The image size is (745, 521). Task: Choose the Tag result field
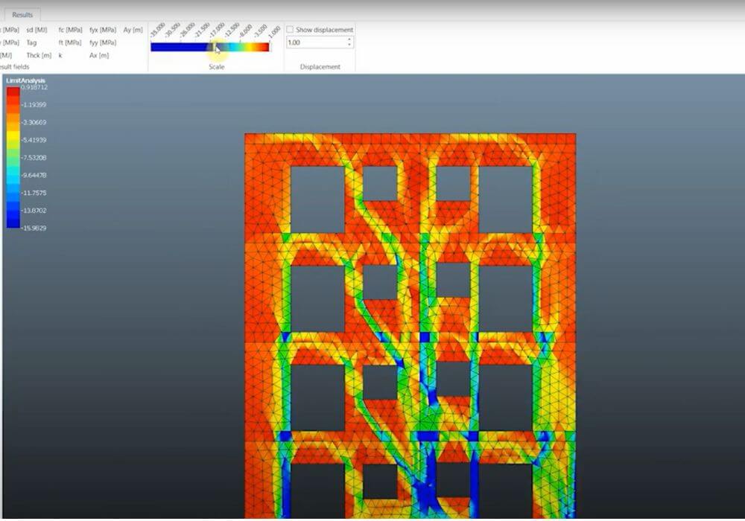click(31, 42)
